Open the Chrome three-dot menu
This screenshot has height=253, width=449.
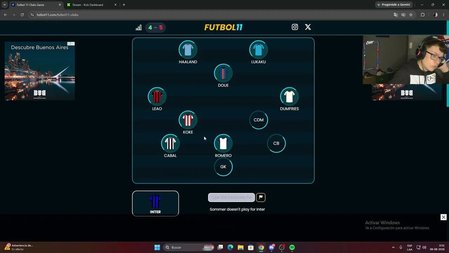click(444, 15)
